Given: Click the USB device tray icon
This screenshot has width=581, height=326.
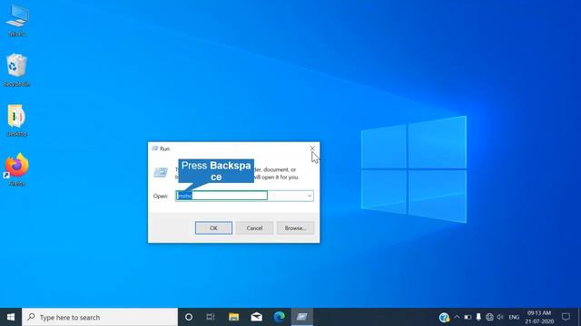Looking at the screenshot, I should [x=478, y=317].
